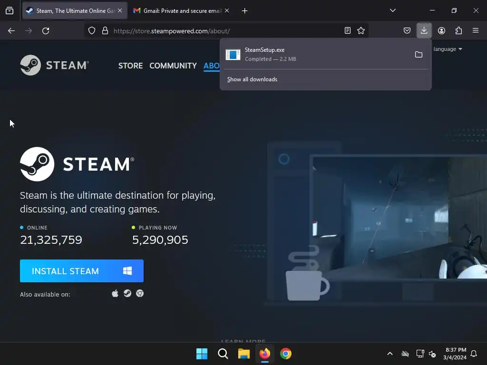Image resolution: width=487 pixels, height=365 pixels.
Task: Open the Pocket save icon
Action: coord(407,30)
